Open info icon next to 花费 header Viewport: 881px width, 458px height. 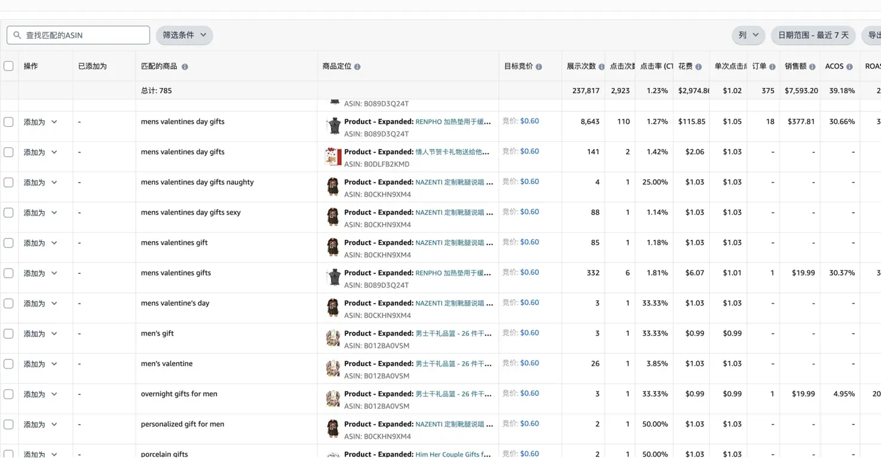(x=698, y=67)
